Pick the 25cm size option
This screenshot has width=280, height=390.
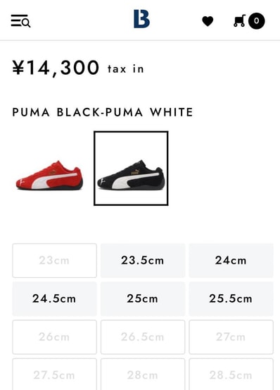tap(143, 299)
